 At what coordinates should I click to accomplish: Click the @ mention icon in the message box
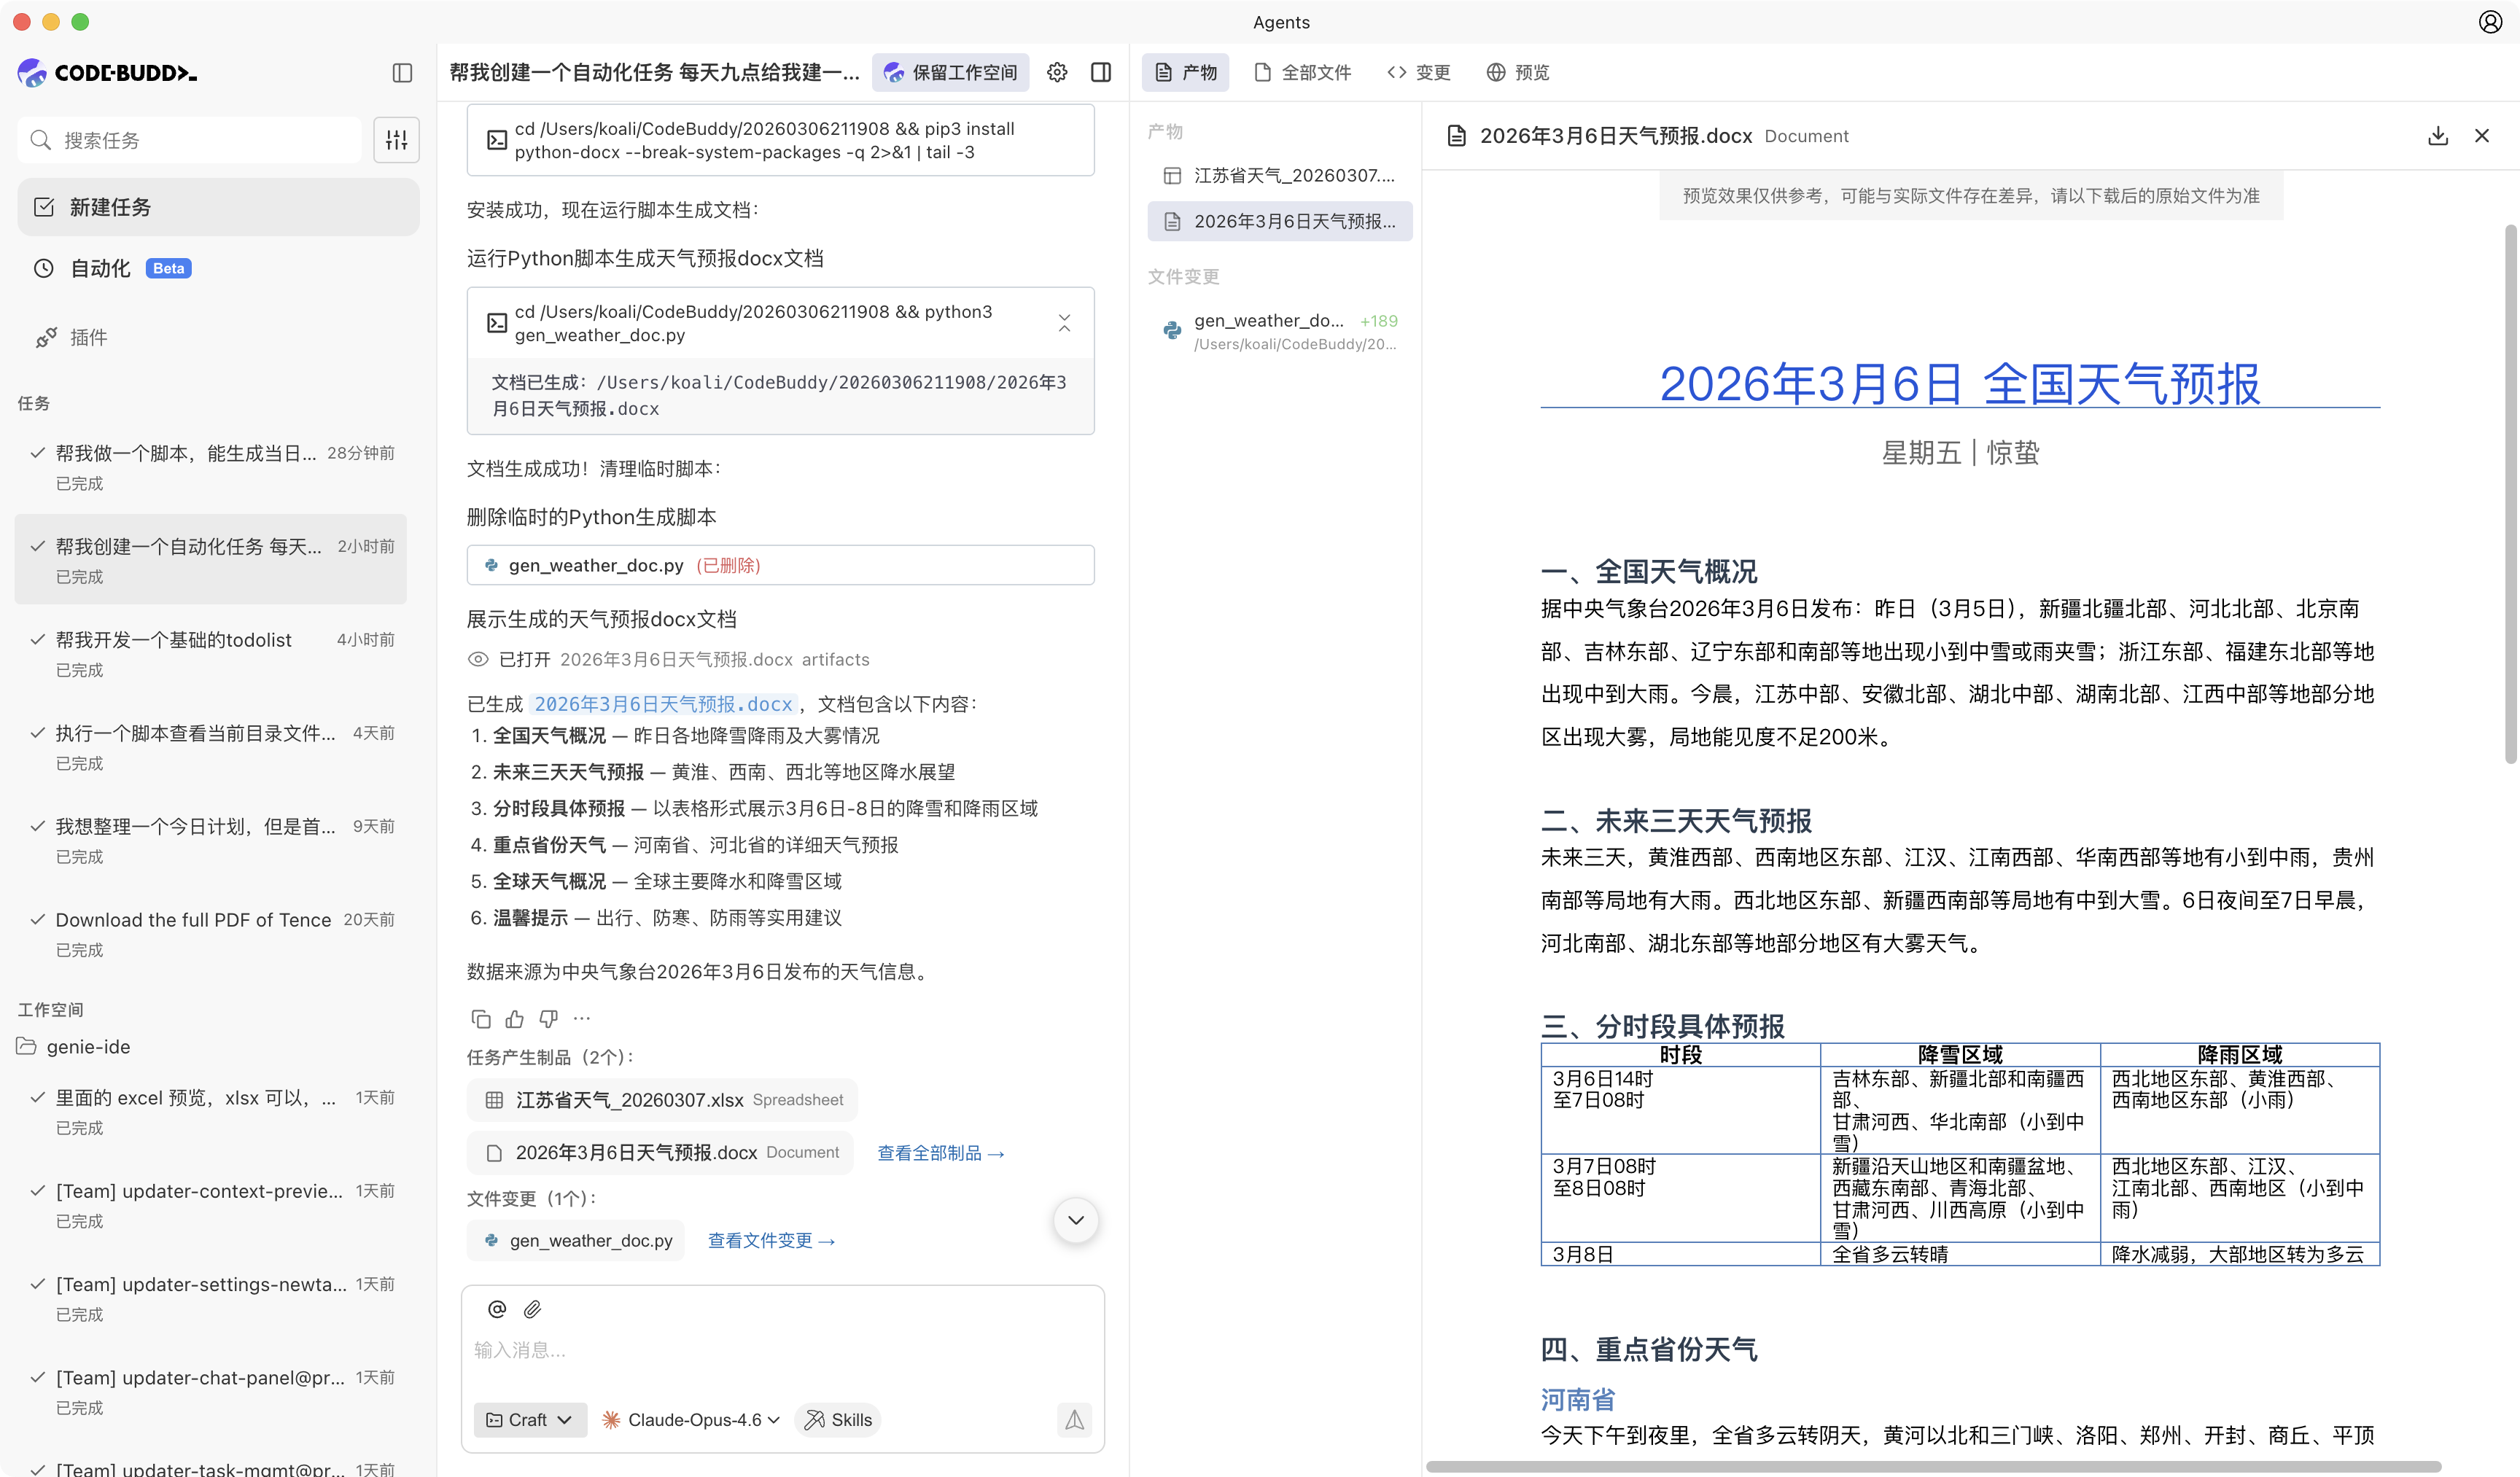point(497,1309)
